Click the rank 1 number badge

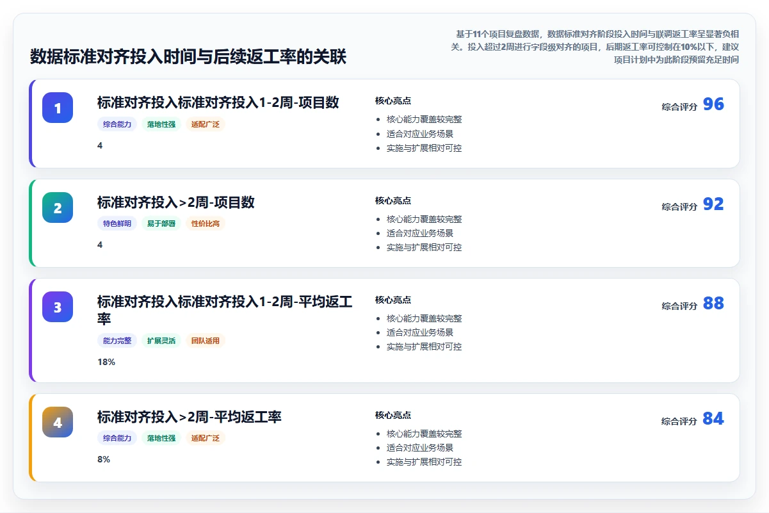58,108
